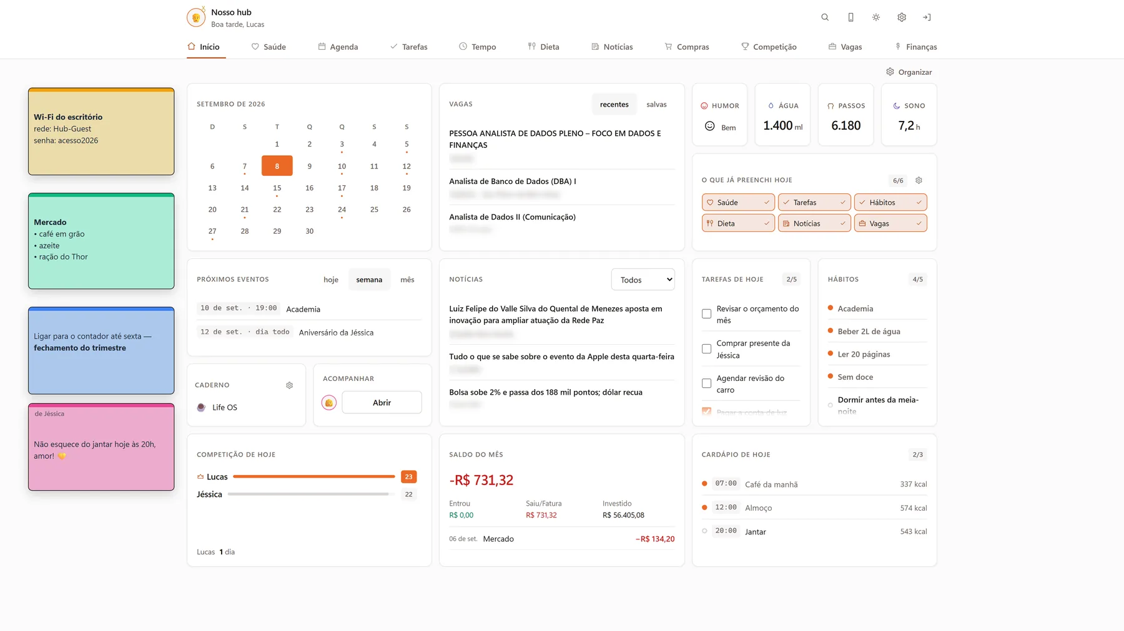The height and width of the screenshot is (631, 1124).
Task: Open the search icon in header
Action: [825, 17]
